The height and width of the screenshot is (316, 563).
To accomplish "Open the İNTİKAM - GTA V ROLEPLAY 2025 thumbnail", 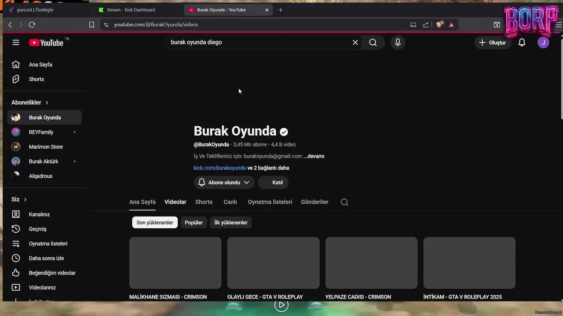I will click(x=469, y=263).
